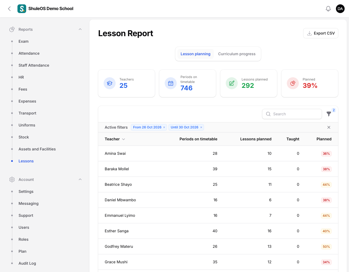Open Exam reports
The image size is (349, 272).
tap(23, 41)
